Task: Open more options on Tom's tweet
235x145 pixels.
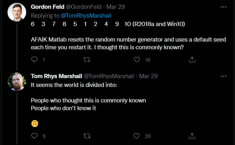Action: [223, 76]
